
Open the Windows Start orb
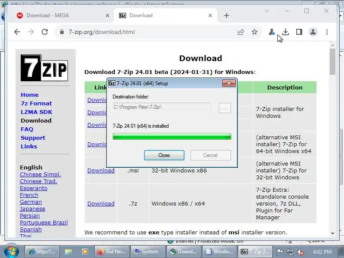click(11, 251)
